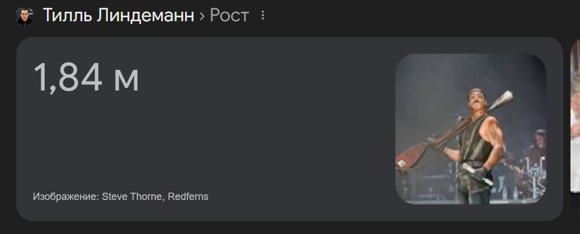Click the small round avatar beside the name
This screenshot has width=580, height=234.
[x=25, y=16]
